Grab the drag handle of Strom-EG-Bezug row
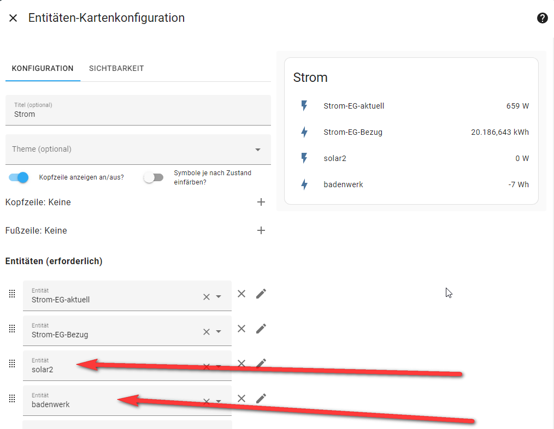This screenshot has width=554, height=429. coord(12,329)
